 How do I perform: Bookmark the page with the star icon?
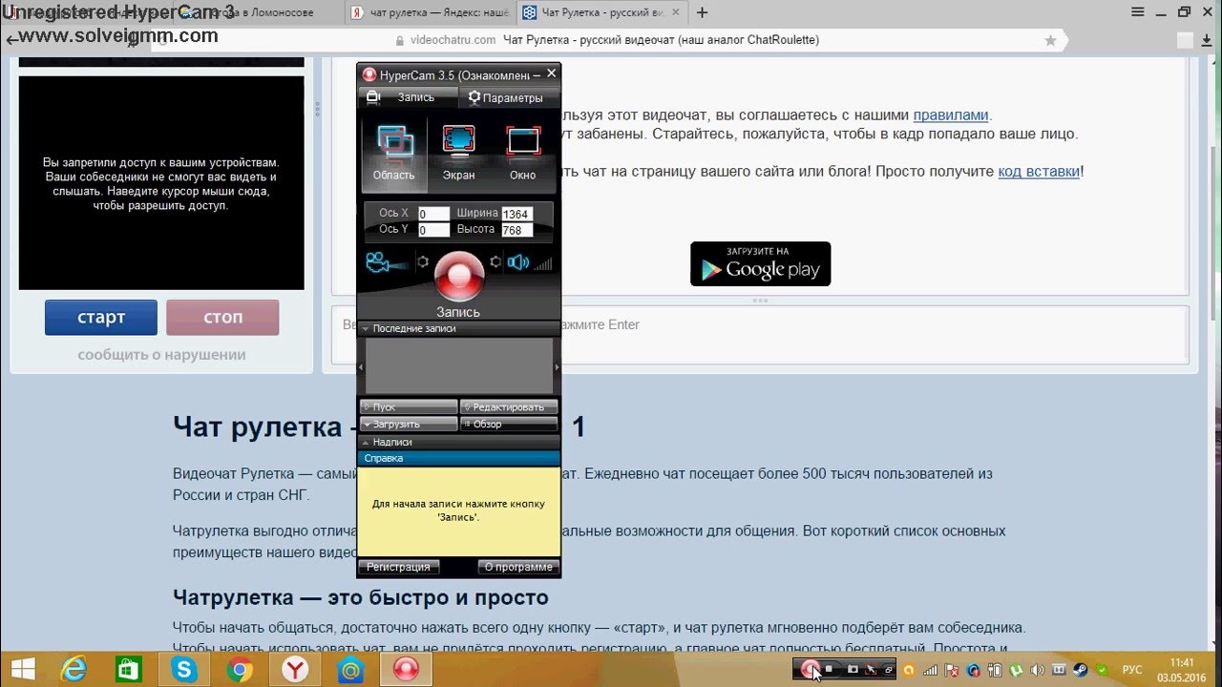(1050, 40)
